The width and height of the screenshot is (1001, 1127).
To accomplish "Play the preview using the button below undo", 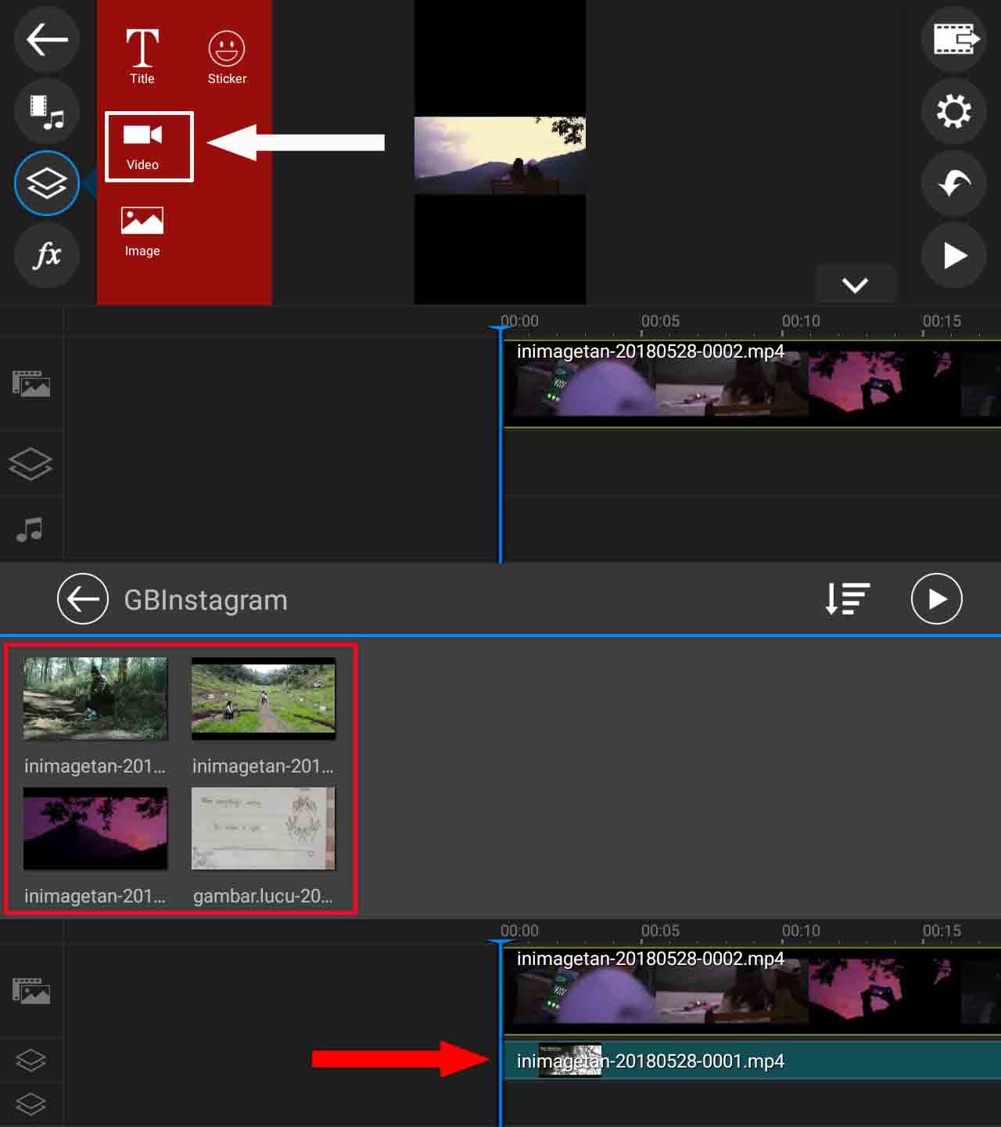I will (954, 255).
